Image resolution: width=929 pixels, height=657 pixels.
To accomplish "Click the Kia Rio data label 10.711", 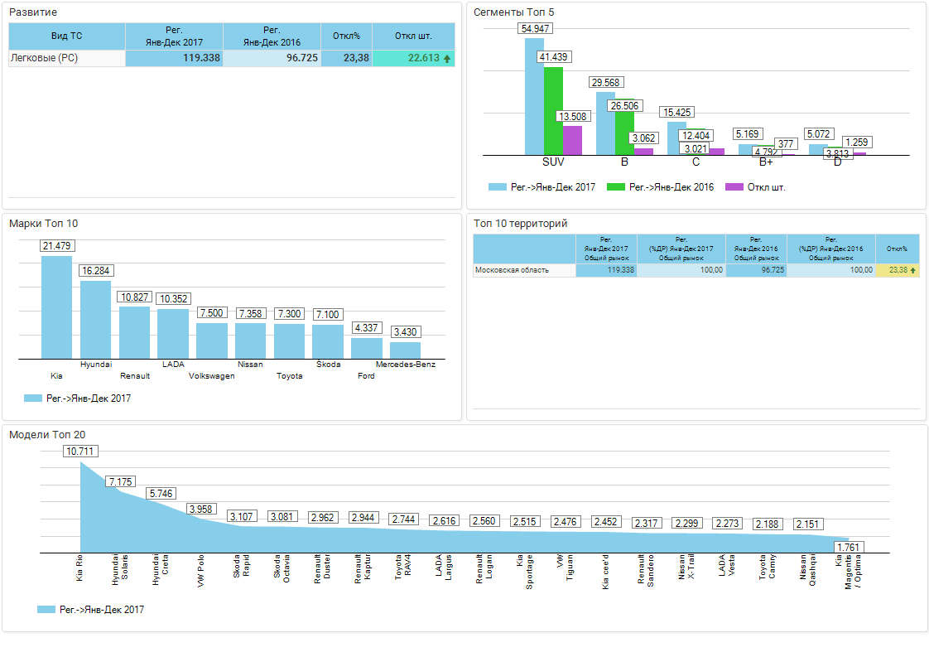I will (x=80, y=452).
